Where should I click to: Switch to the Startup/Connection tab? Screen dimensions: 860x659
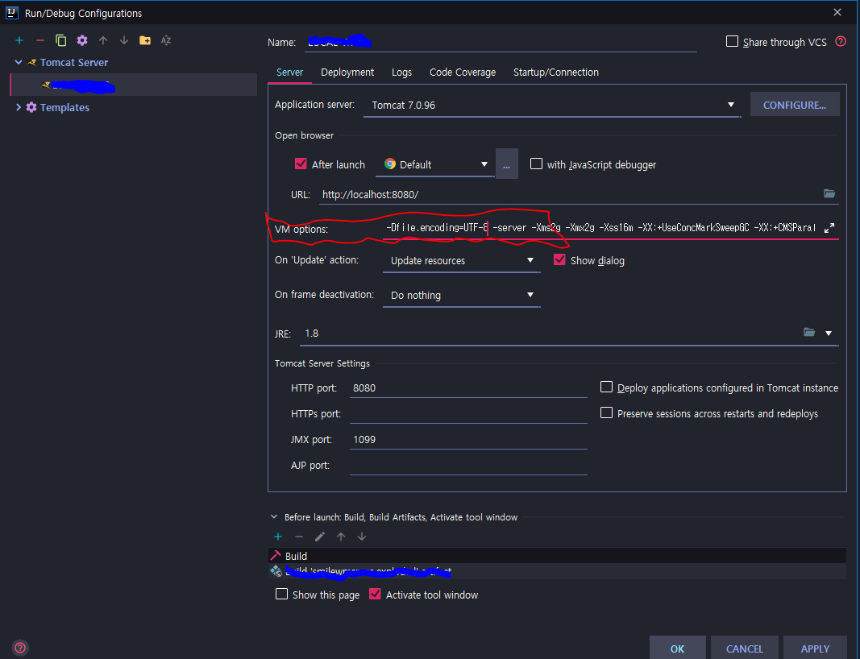tap(555, 73)
